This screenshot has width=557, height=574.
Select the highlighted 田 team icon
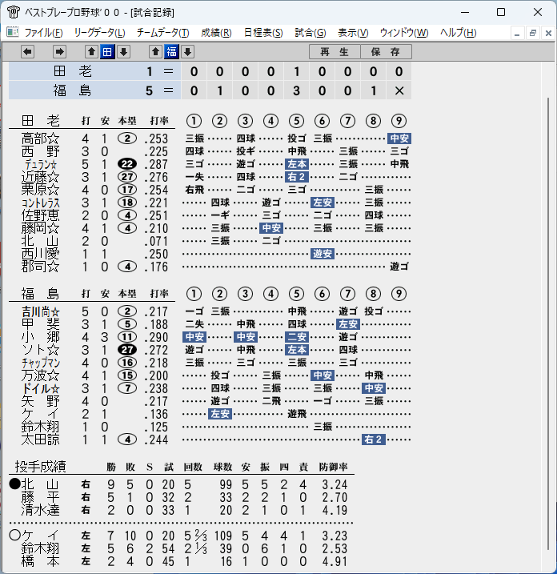(x=107, y=51)
